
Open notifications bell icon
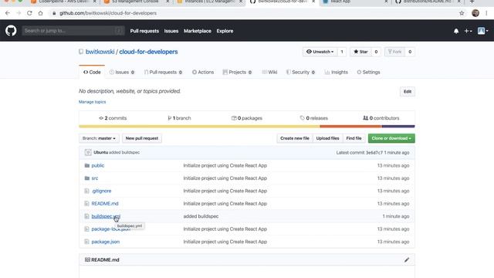(456, 31)
